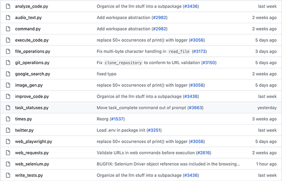Open the audio_text.py file
This screenshot has width=282, height=181.
click(x=28, y=18)
